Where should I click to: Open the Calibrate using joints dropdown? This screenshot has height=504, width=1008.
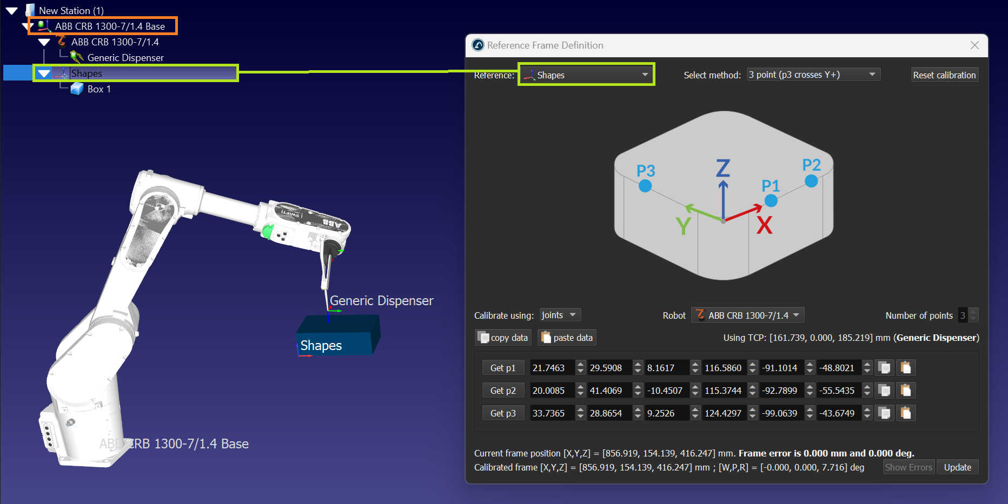click(x=560, y=315)
